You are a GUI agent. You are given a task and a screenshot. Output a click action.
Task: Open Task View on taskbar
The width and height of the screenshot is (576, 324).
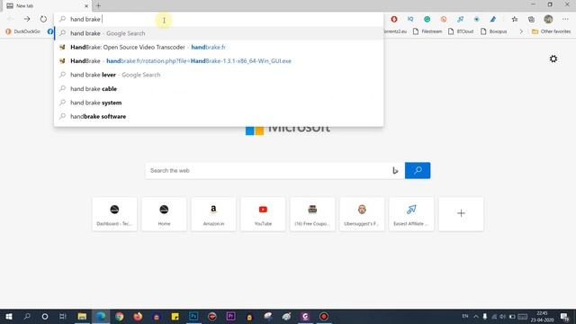(63, 316)
